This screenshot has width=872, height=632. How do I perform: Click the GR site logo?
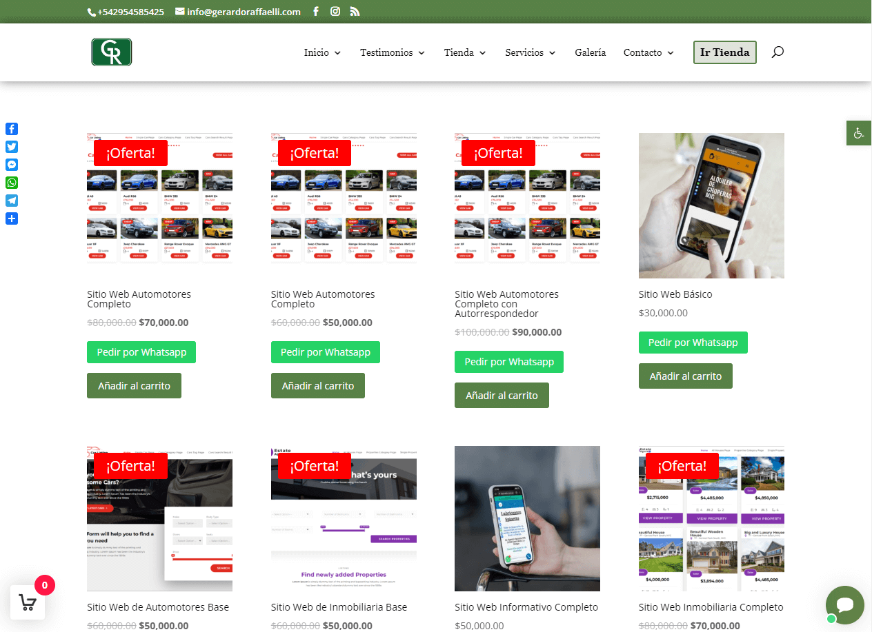(112, 52)
